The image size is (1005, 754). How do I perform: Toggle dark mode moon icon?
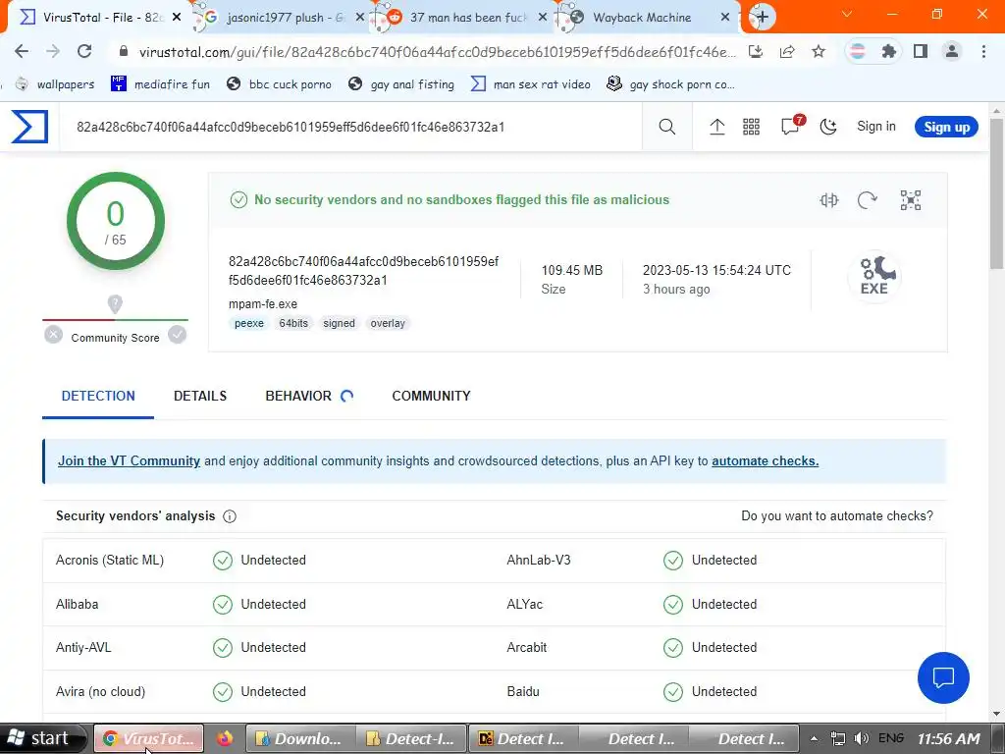click(x=828, y=127)
